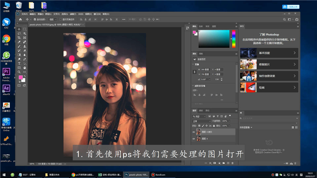Toggle the 自动选择 checkbox
The height and width of the screenshot is (178, 317).
point(35,19)
